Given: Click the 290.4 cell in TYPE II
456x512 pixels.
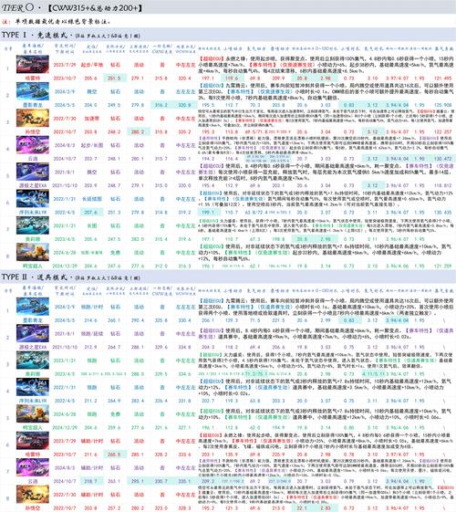Looking at the screenshot, I should point(138,320).
